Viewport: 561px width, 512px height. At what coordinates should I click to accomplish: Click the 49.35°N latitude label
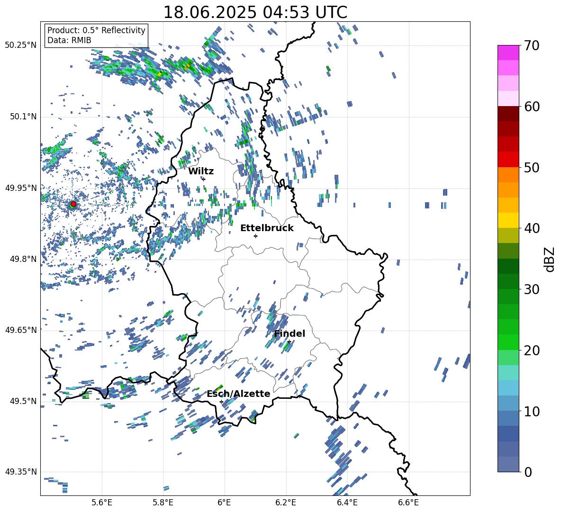click(x=20, y=472)
